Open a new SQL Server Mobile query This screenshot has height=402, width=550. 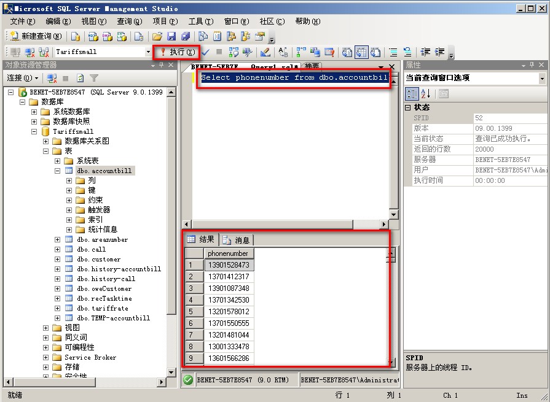pyautogui.click(x=139, y=36)
